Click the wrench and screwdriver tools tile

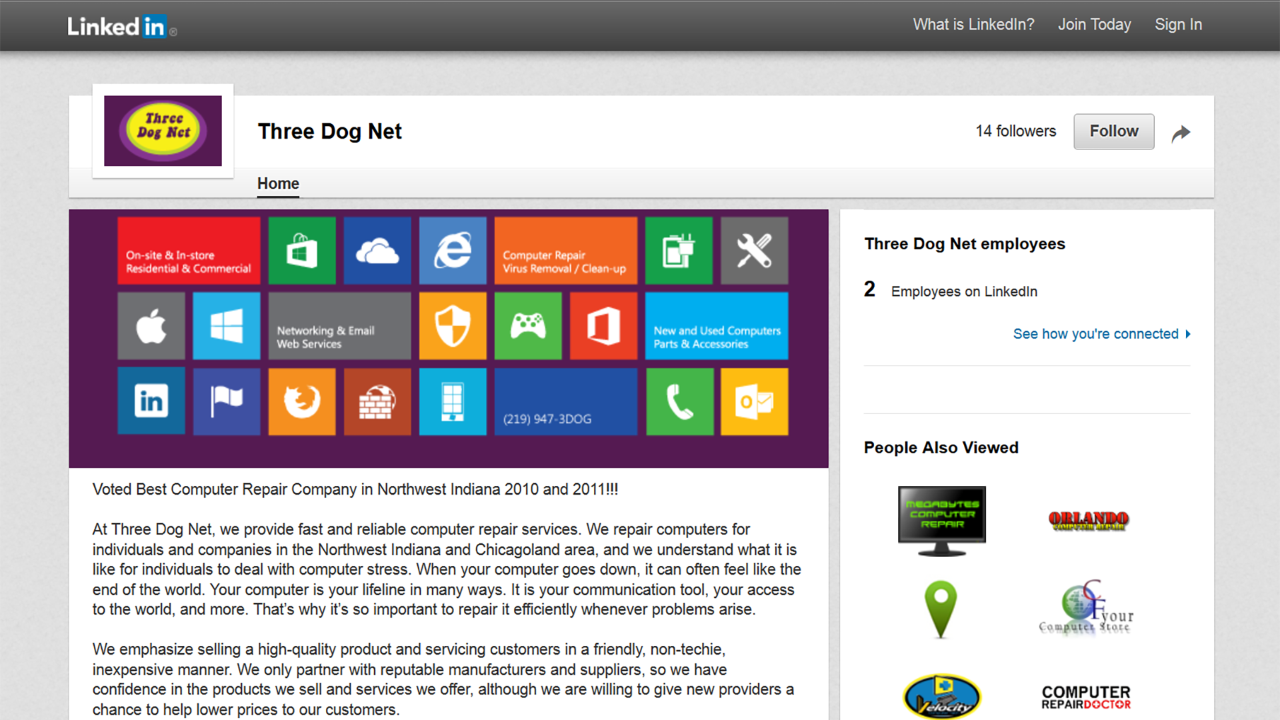[754, 251]
